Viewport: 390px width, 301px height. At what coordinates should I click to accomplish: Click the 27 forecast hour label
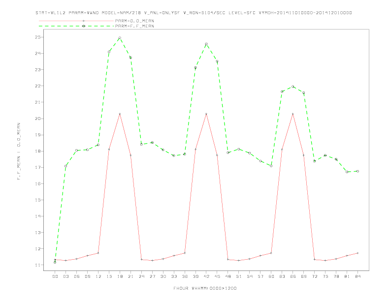152,276
